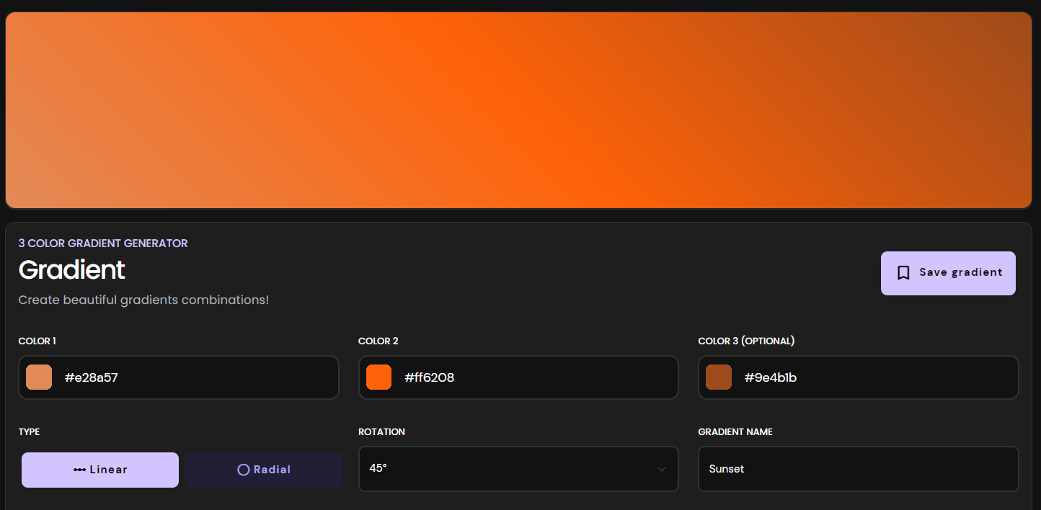This screenshot has height=510, width=1041.
Task: Click the COLOR 3 (OPTIONAL) label
Action: (746, 341)
